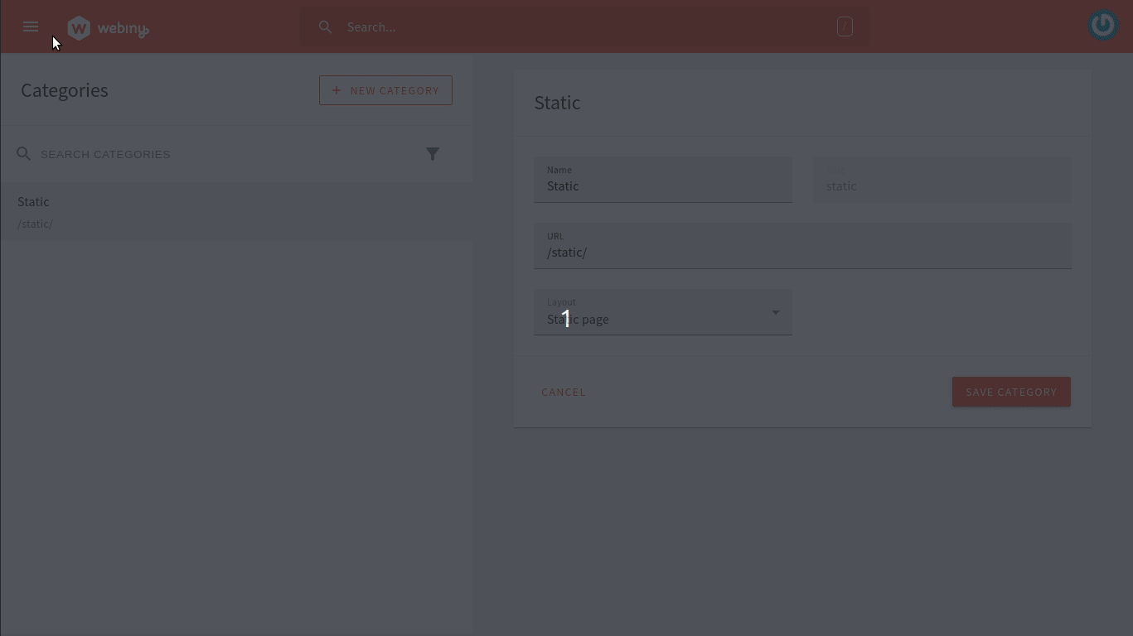Viewport: 1133px width, 636px height.
Task: Click the plus icon on New Category
Action: click(337, 90)
